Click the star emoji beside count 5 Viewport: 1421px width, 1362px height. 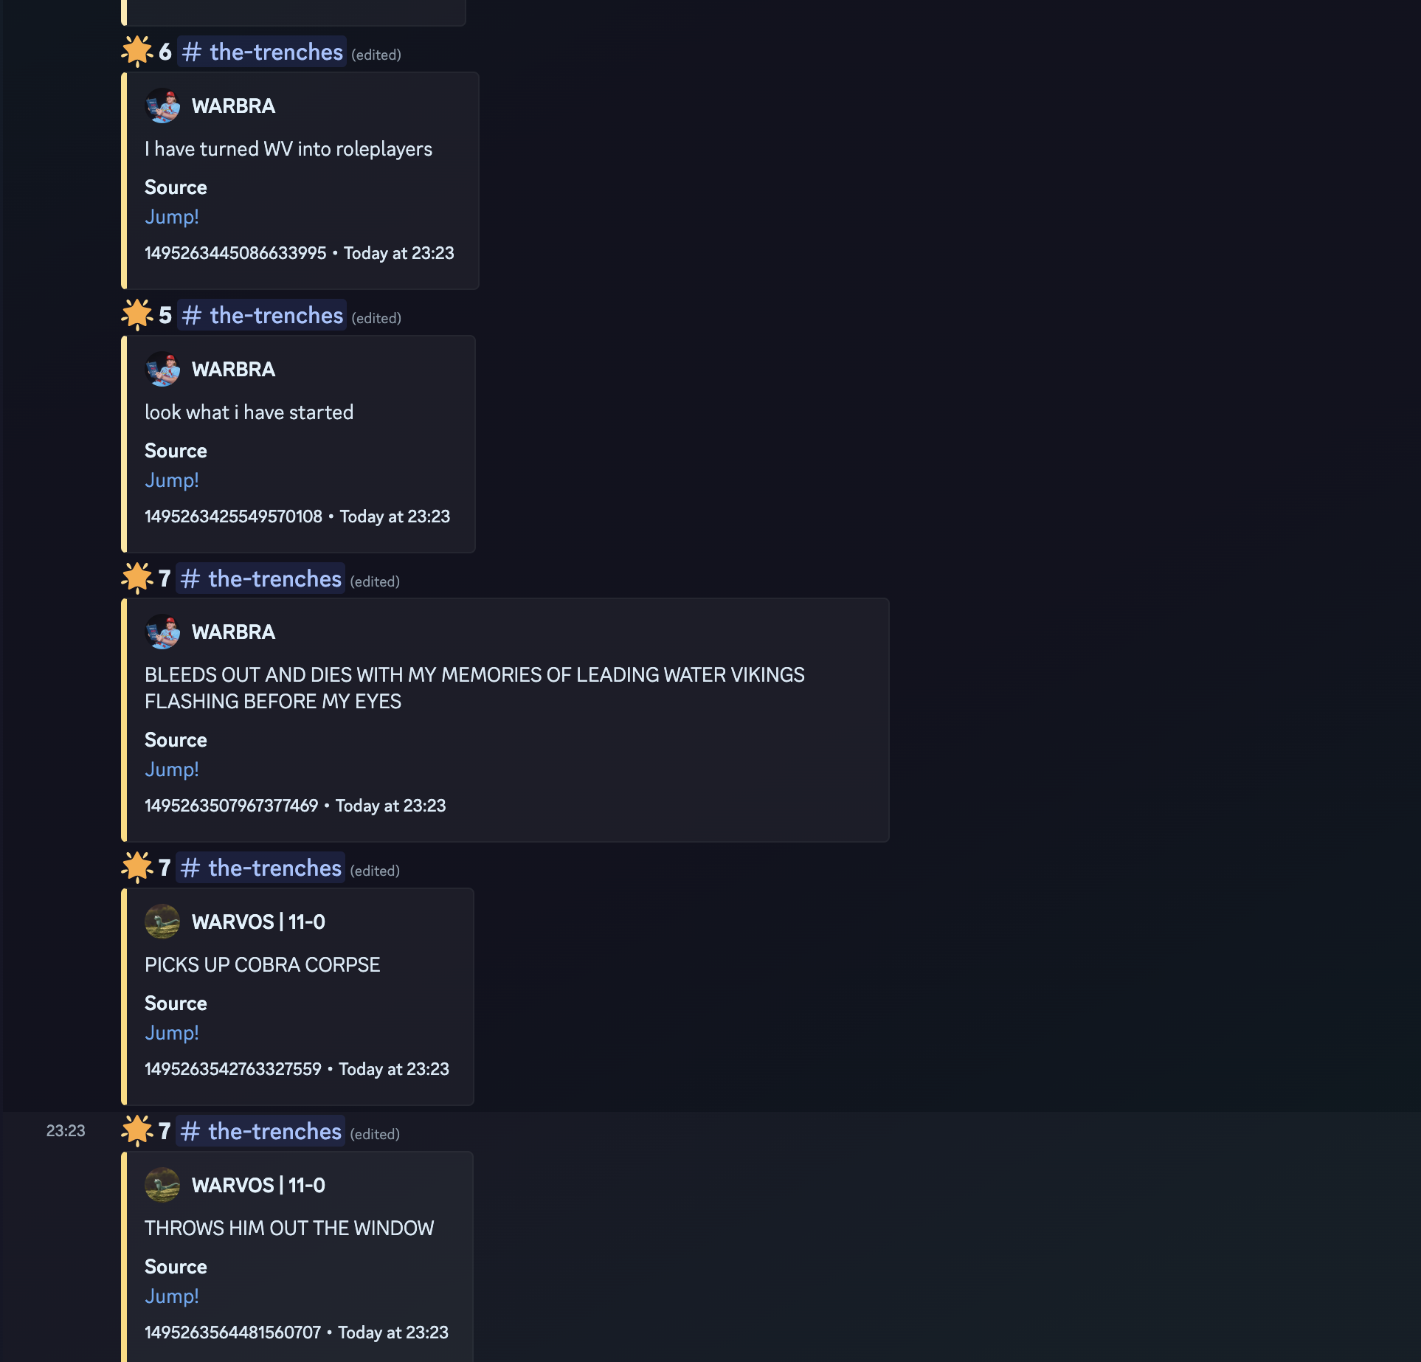[137, 315]
